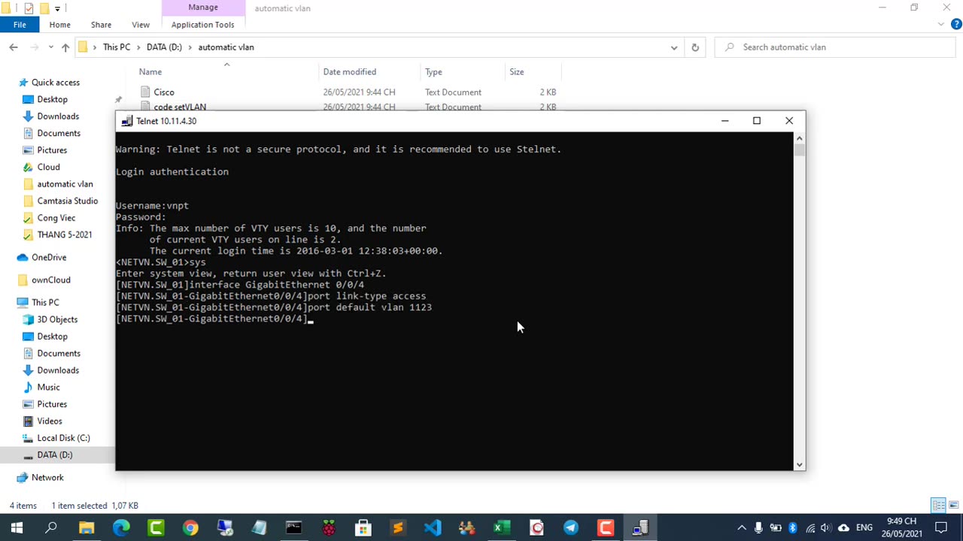Open THANG 5-2021 folder in sidebar
The width and height of the screenshot is (963, 541).
point(65,234)
